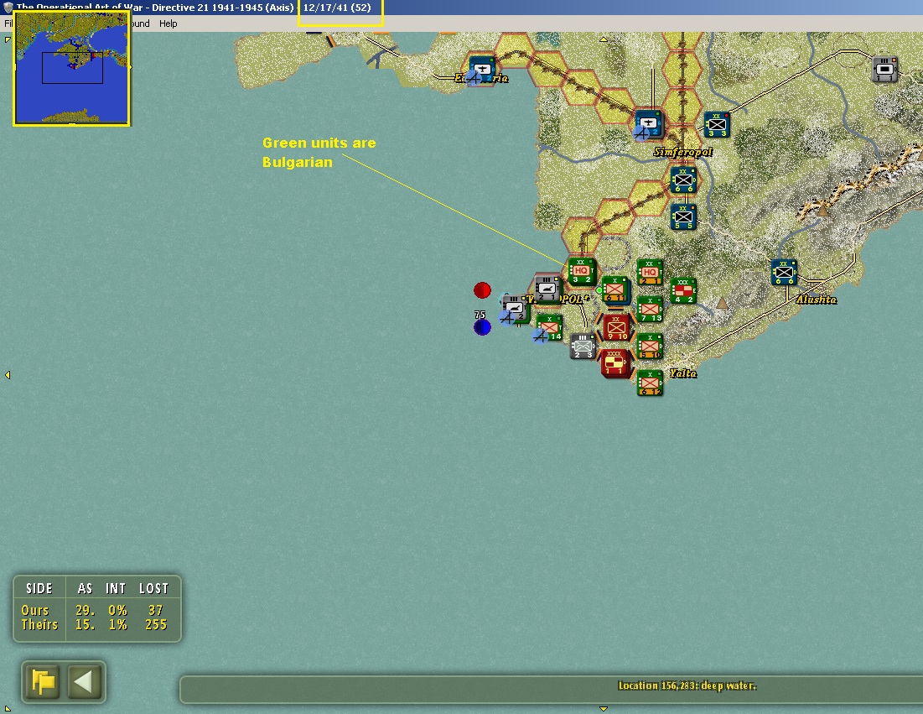Screen dimensions: 923x714
Task: Click the yellow flag button
Action: [43, 682]
